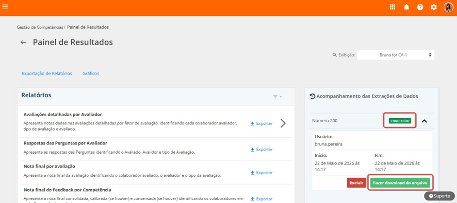Open user profile avatar

(x=448, y=7)
